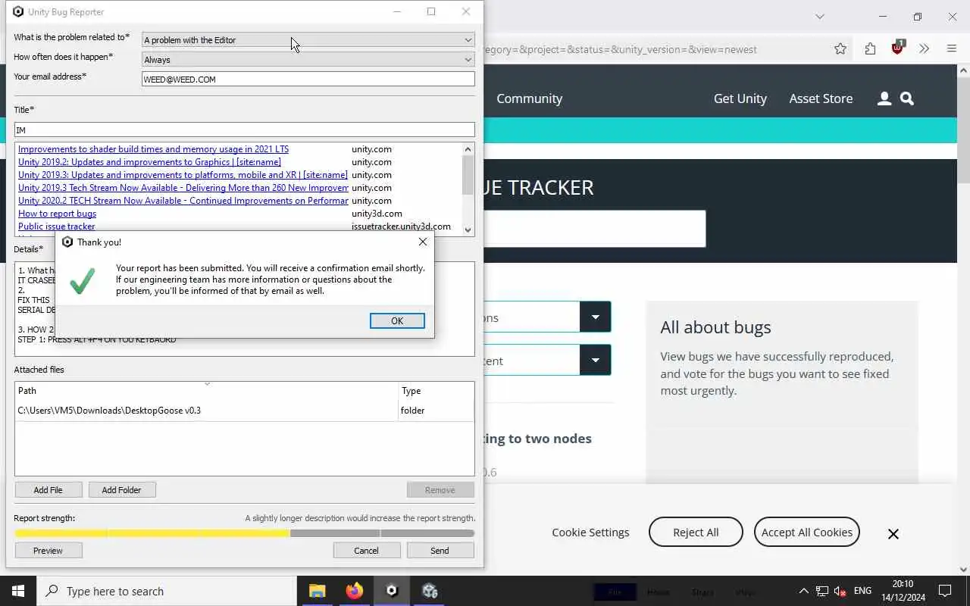970x606 pixels.
Task: Open list all tabs dropdown in browser
Action: click(x=819, y=16)
